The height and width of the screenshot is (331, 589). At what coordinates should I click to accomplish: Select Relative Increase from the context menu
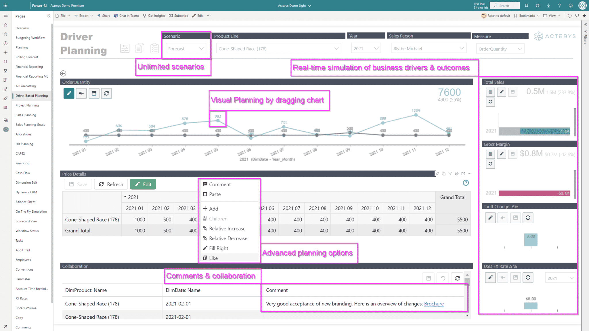(227, 228)
